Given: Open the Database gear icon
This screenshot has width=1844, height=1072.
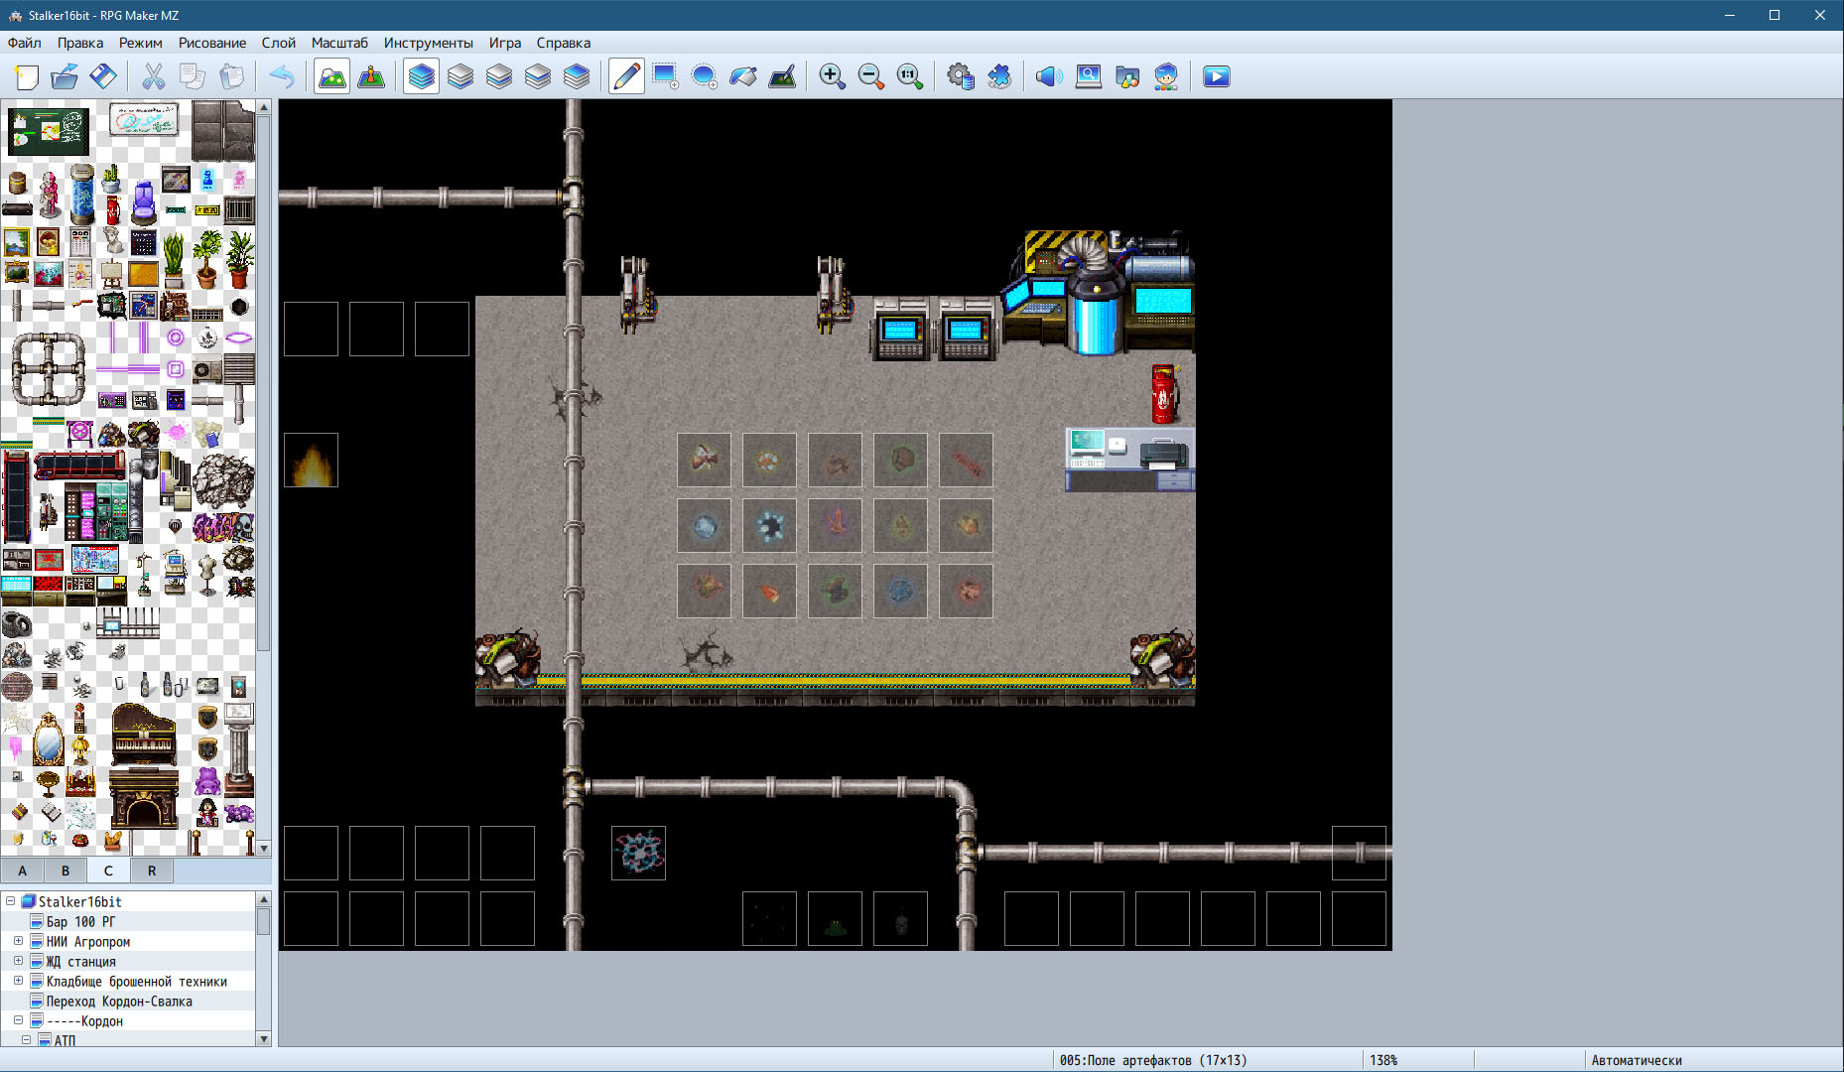Looking at the screenshot, I should pos(960,76).
